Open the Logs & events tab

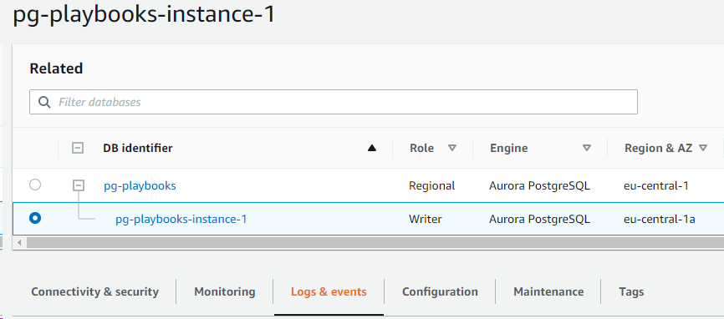[329, 291]
